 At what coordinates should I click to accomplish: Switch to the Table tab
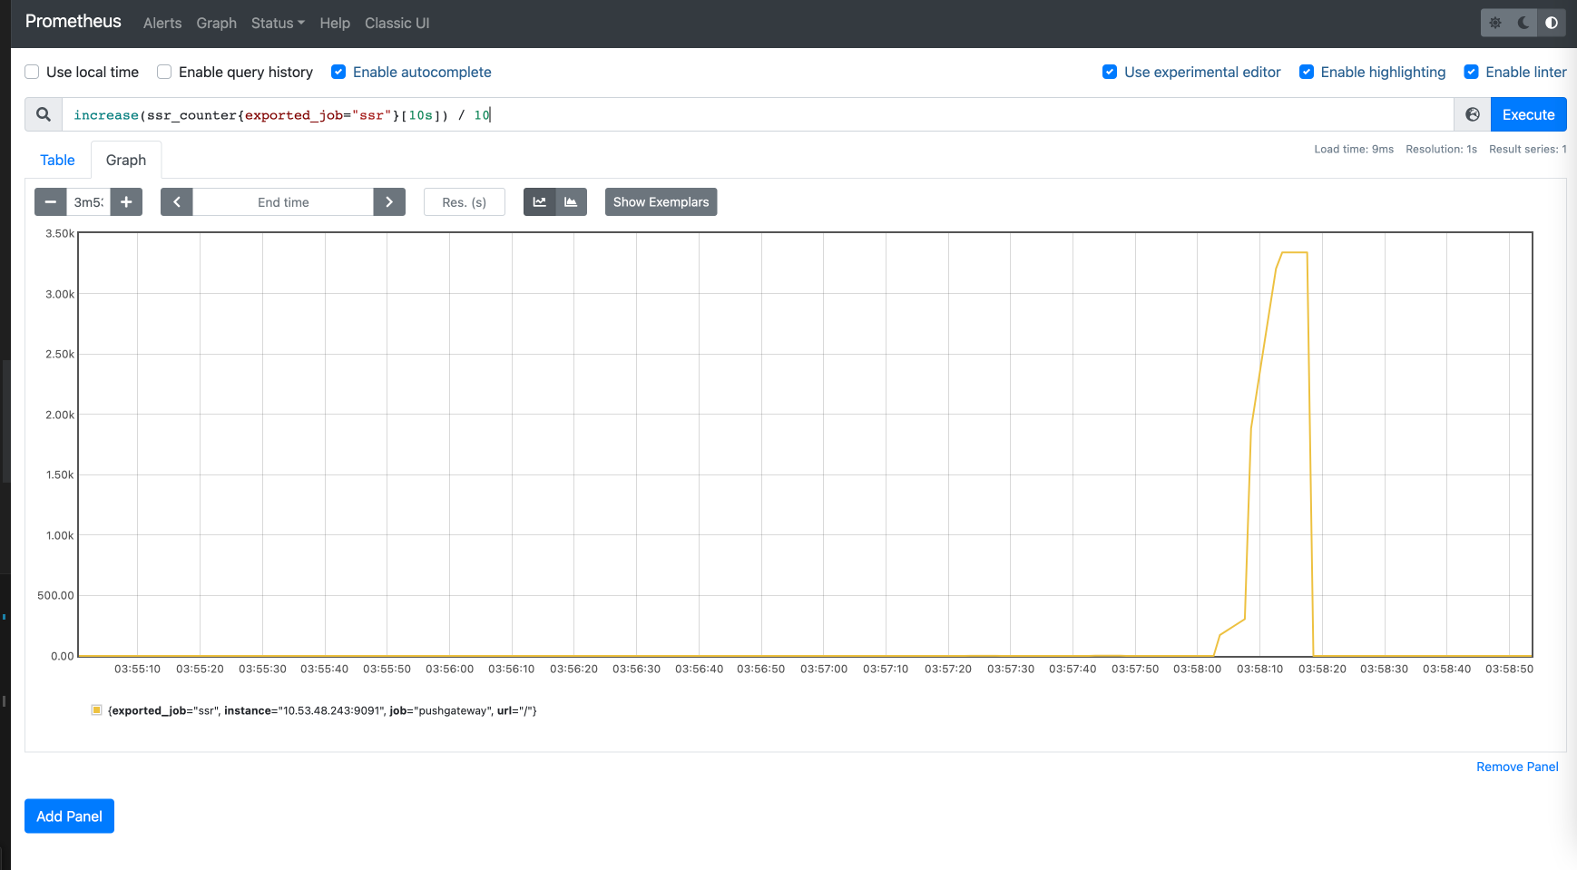coord(57,160)
